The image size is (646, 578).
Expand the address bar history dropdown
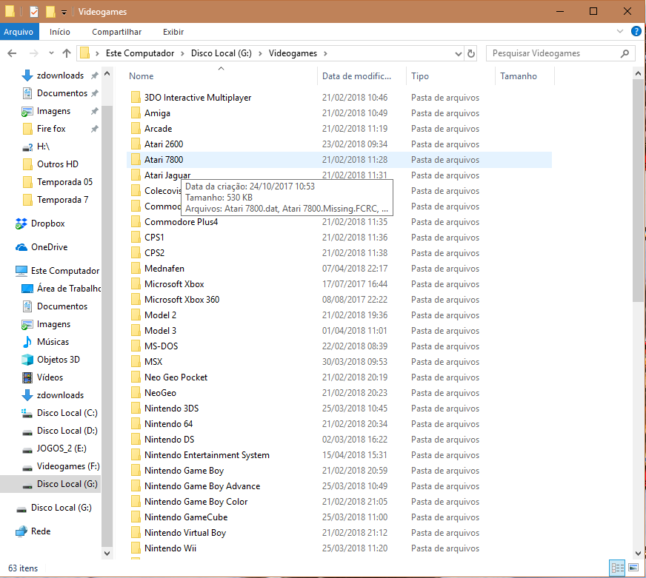[458, 53]
